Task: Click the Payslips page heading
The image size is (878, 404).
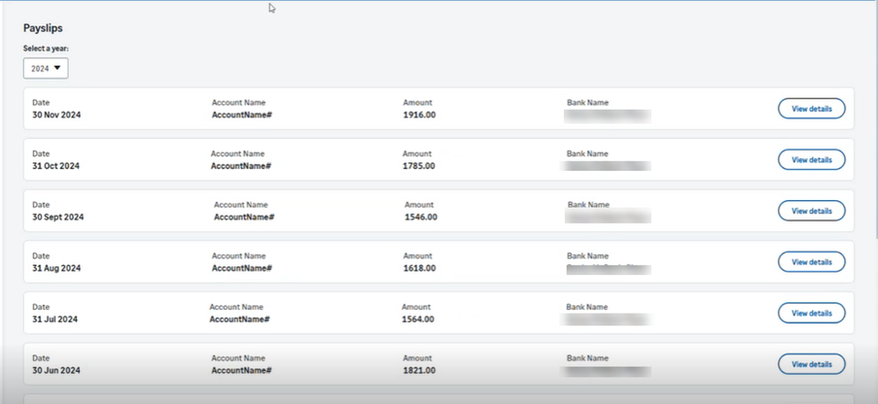Action: (x=43, y=28)
